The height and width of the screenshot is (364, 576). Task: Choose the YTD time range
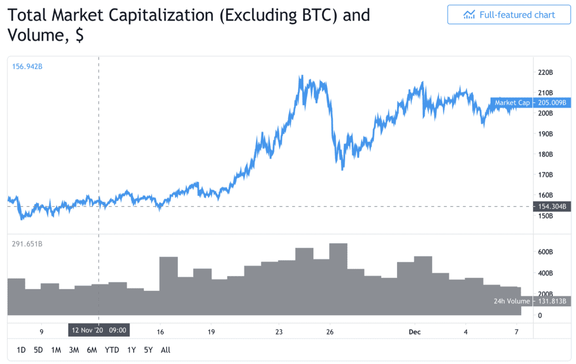(x=112, y=350)
